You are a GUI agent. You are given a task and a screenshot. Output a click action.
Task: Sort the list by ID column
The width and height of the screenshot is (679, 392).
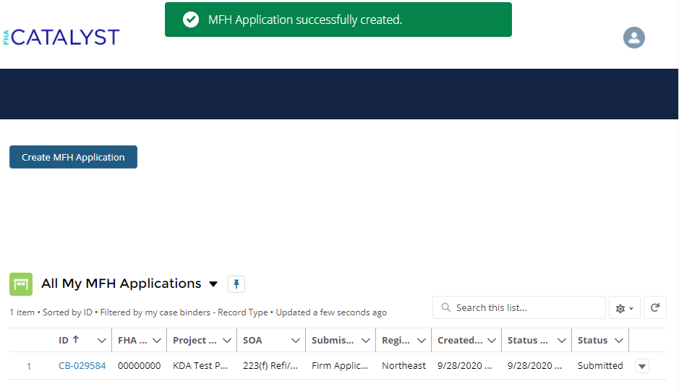click(69, 340)
